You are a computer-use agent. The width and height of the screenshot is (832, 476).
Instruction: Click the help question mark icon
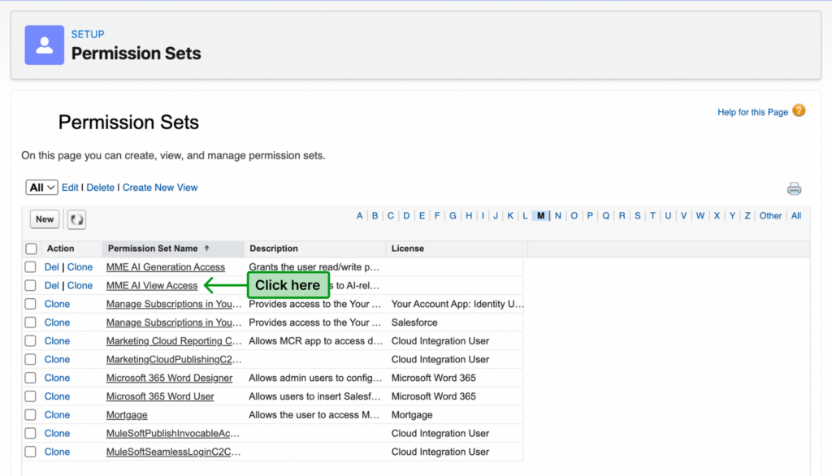pyautogui.click(x=799, y=111)
